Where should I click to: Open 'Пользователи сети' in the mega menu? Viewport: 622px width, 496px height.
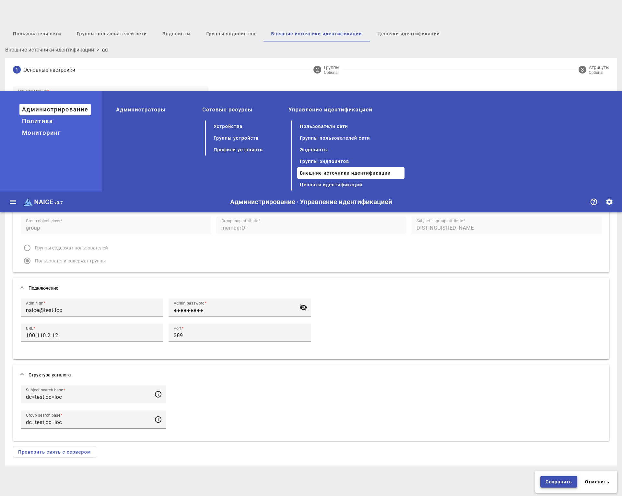tap(324, 126)
